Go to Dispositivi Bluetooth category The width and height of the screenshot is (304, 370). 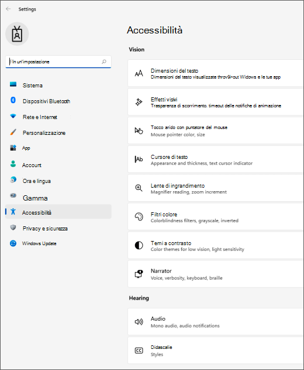[58, 101]
